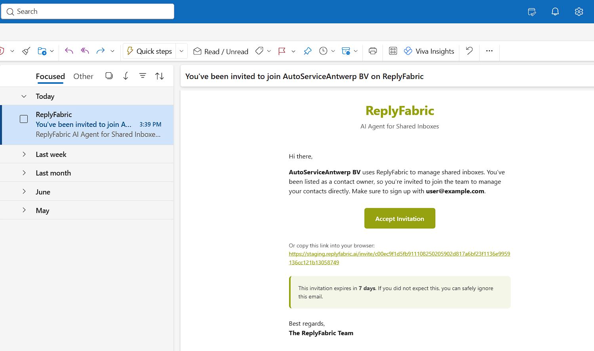Screen dimensions: 594x351
Task: Click the Rules settings icon
Action: (346, 51)
